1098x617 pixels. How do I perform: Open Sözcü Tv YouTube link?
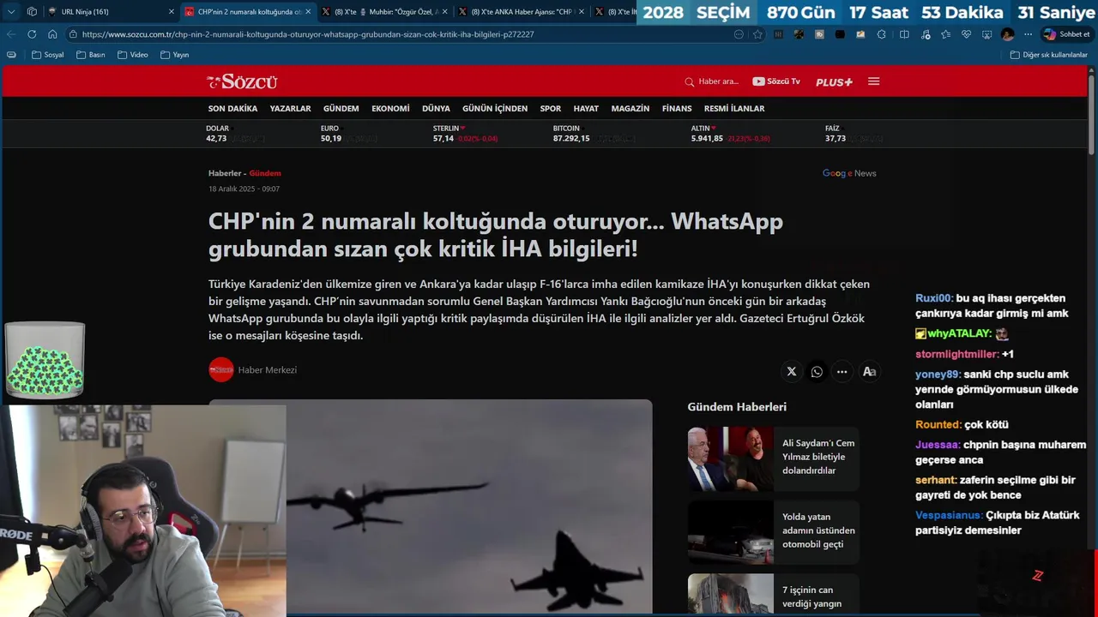[776, 81]
